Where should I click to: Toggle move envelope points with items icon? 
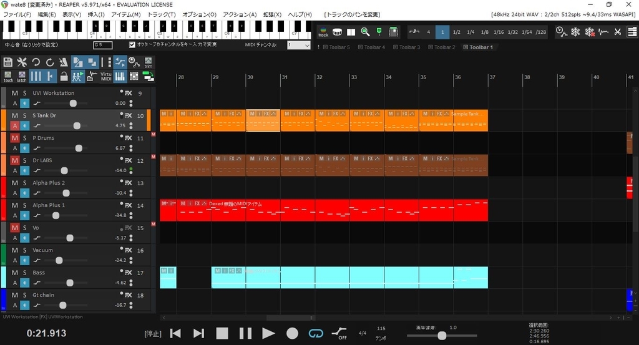(120, 62)
